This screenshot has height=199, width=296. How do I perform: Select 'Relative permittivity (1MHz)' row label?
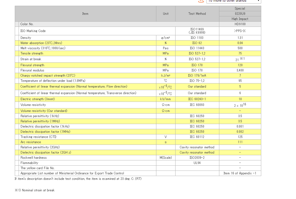tap(40, 121)
